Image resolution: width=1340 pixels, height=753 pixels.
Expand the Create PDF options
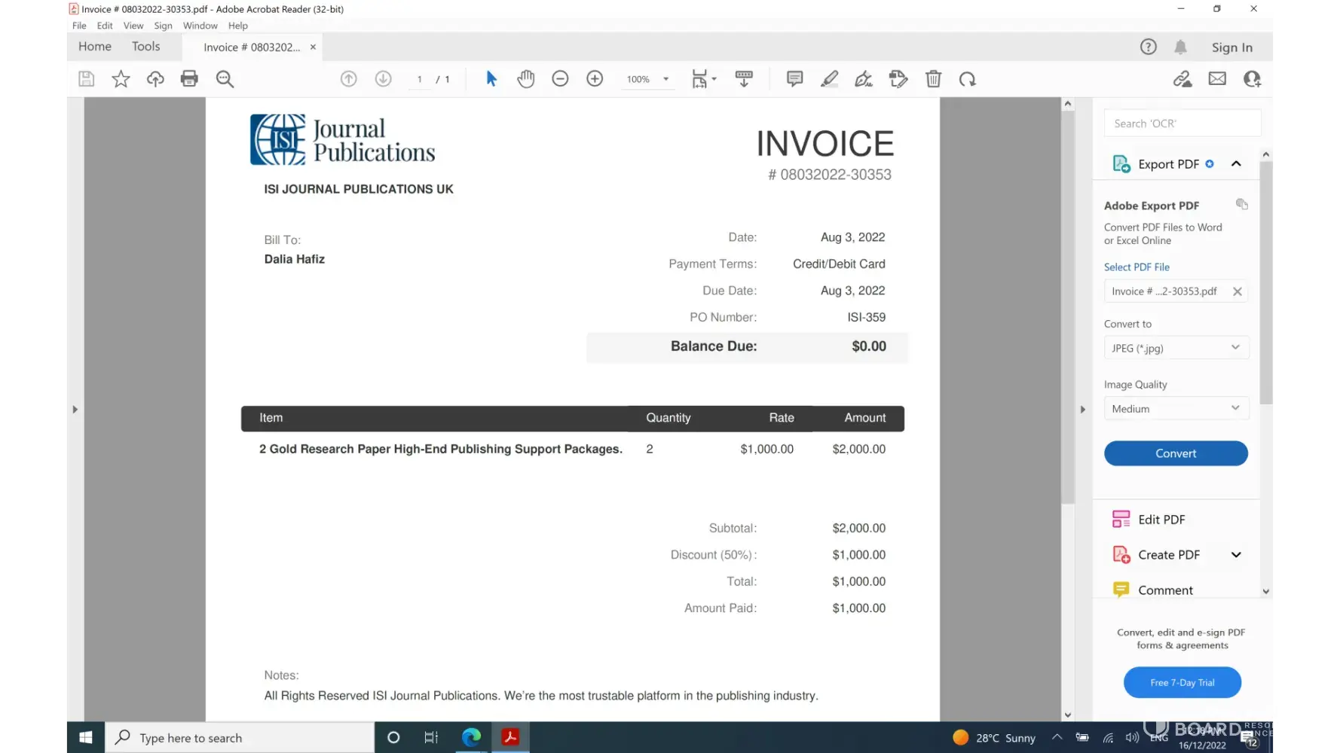(1236, 555)
